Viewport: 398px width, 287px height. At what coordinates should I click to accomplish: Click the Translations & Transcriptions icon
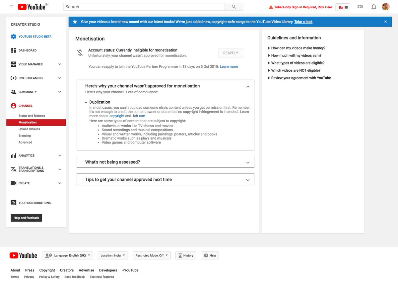(13, 169)
